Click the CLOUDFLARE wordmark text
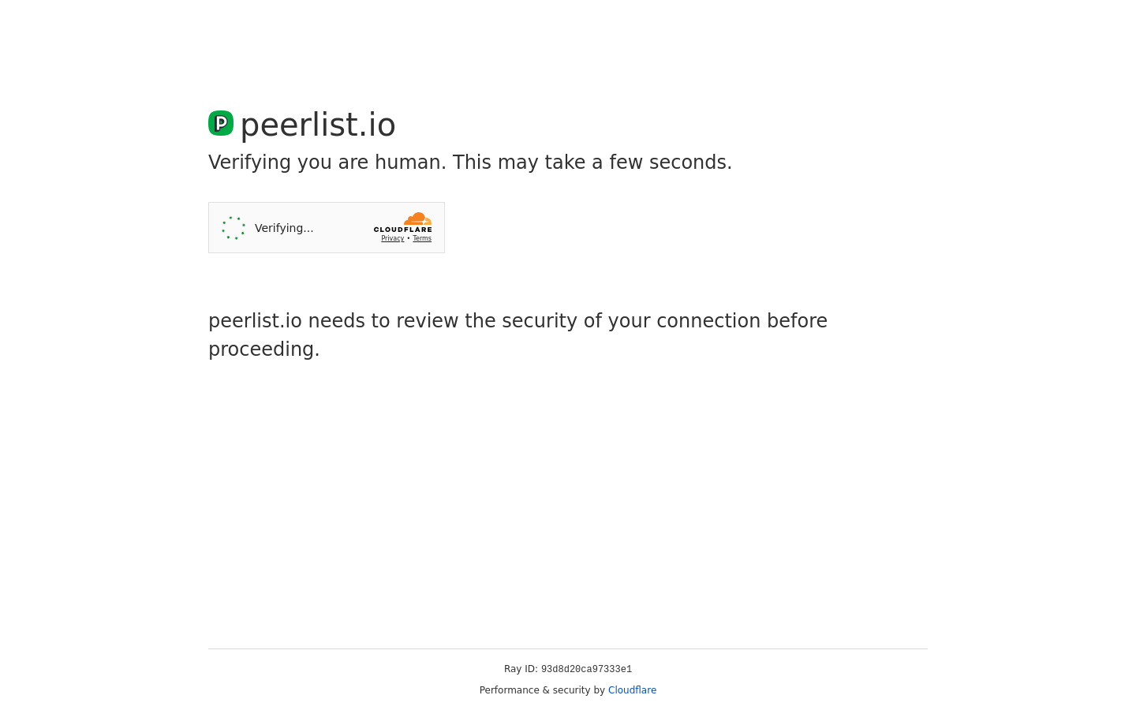The width and height of the screenshot is (1136, 710). (x=402, y=230)
